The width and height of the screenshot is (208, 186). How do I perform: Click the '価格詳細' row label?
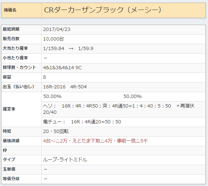coord(11,141)
